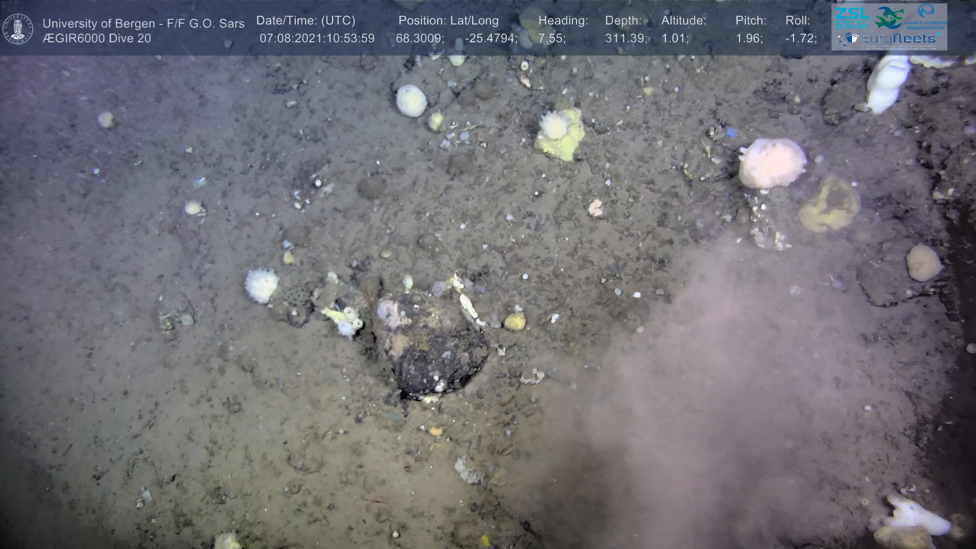Click the University of Bergen - F/F G.O. Sars title
This screenshot has height=549, width=976.
143,23
